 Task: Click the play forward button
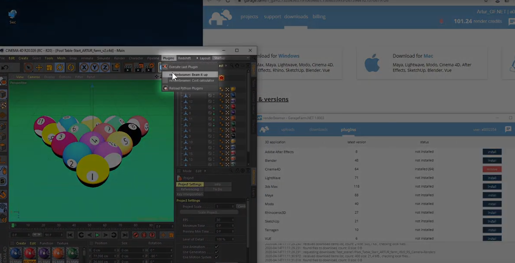[x=97, y=235]
